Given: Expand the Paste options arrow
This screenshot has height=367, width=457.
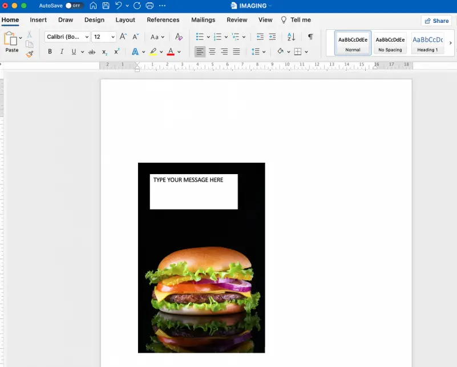Looking at the screenshot, I should tap(21, 38).
